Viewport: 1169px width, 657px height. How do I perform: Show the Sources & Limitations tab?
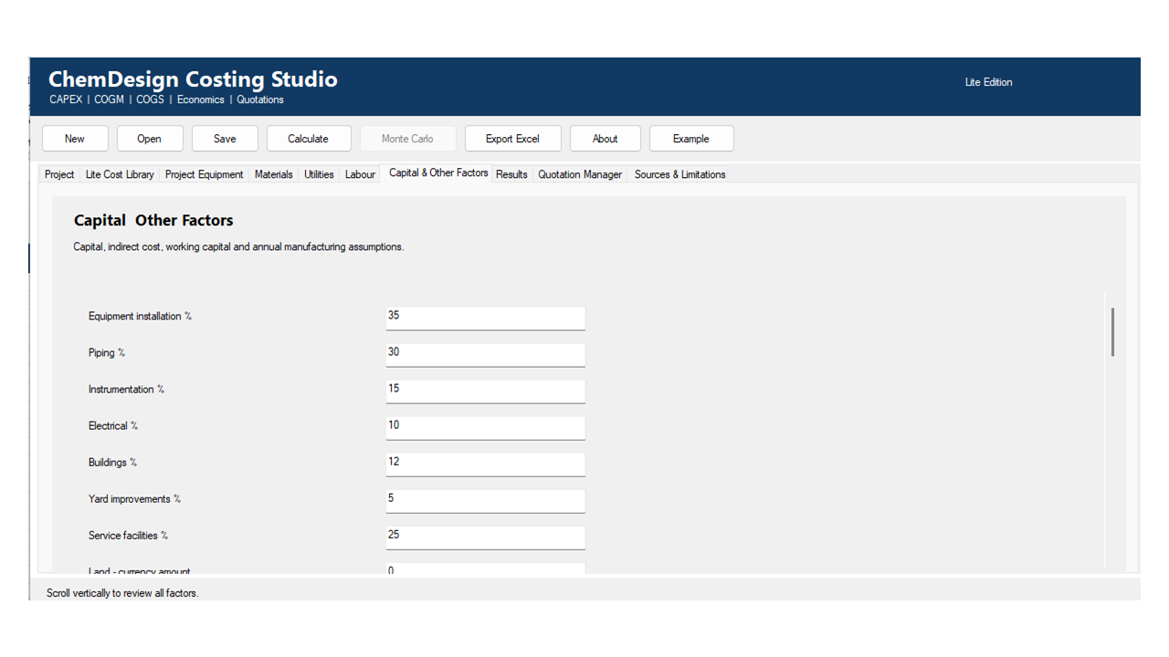[680, 174]
